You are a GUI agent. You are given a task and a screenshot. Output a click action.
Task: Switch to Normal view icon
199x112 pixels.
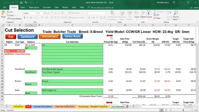tap(161, 110)
